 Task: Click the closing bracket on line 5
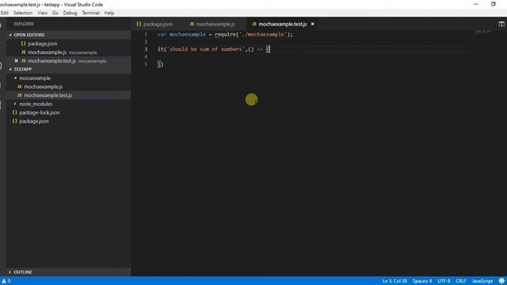160,64
